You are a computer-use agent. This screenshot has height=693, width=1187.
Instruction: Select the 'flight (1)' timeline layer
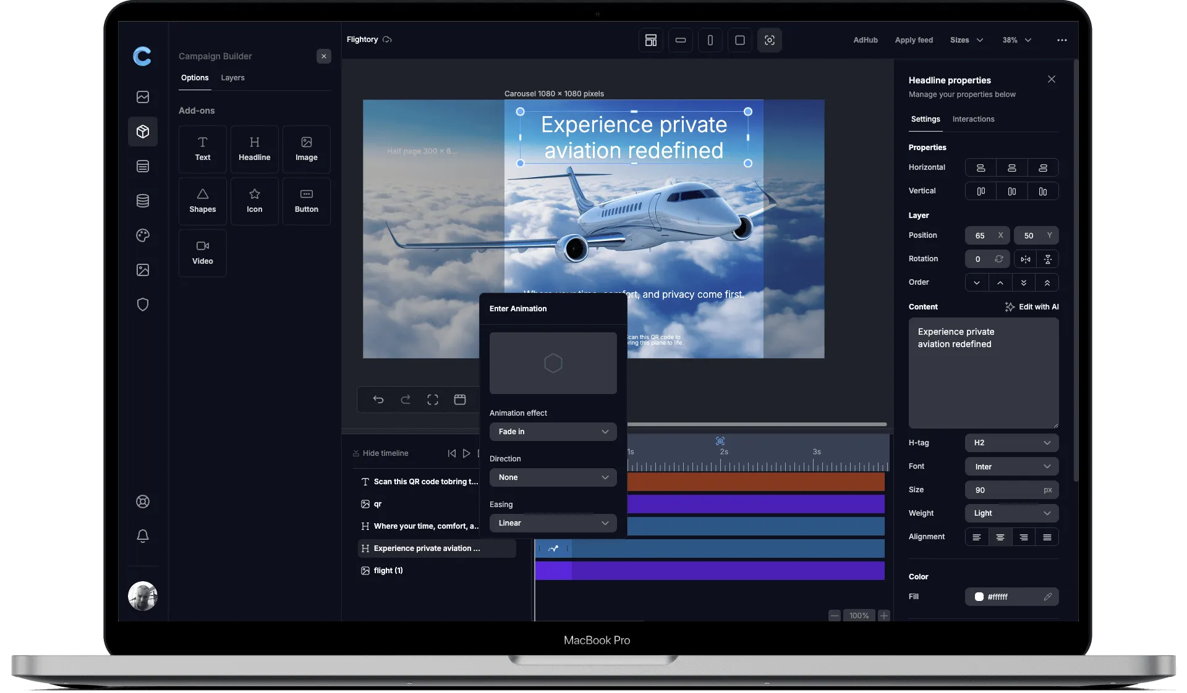[436, 571]
